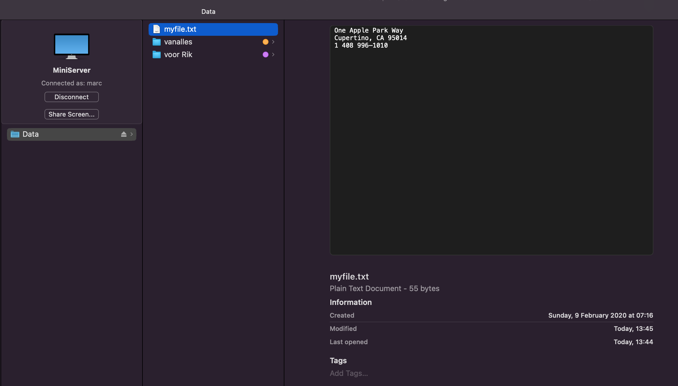Click the Add Tags field
The image size is (678, 386).
pos(349,373)
